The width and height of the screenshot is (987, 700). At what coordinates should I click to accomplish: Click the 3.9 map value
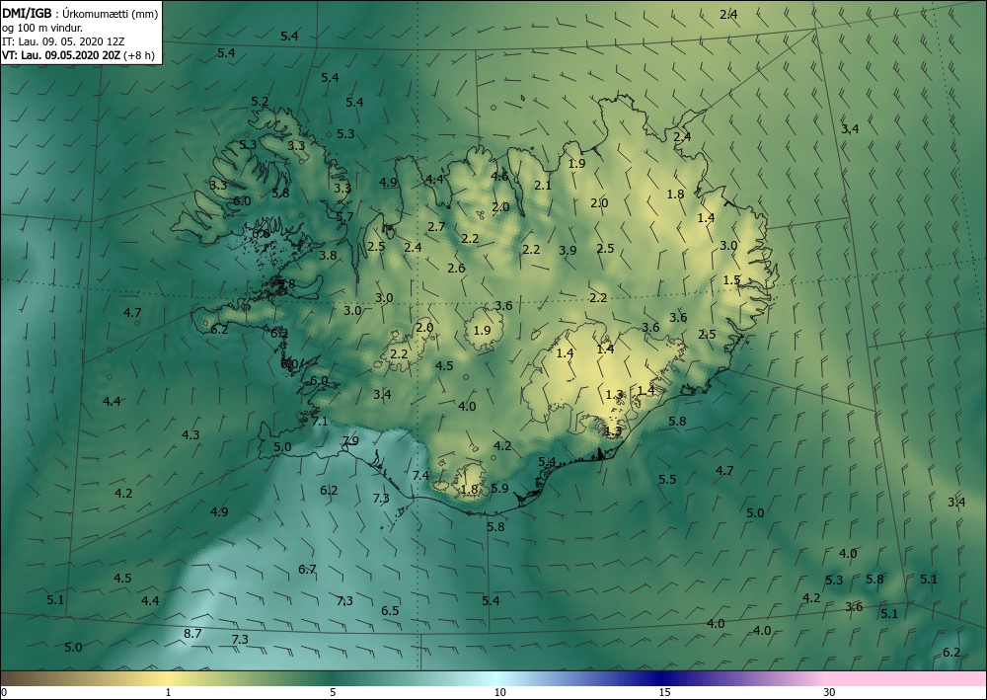tap(568, 251)
